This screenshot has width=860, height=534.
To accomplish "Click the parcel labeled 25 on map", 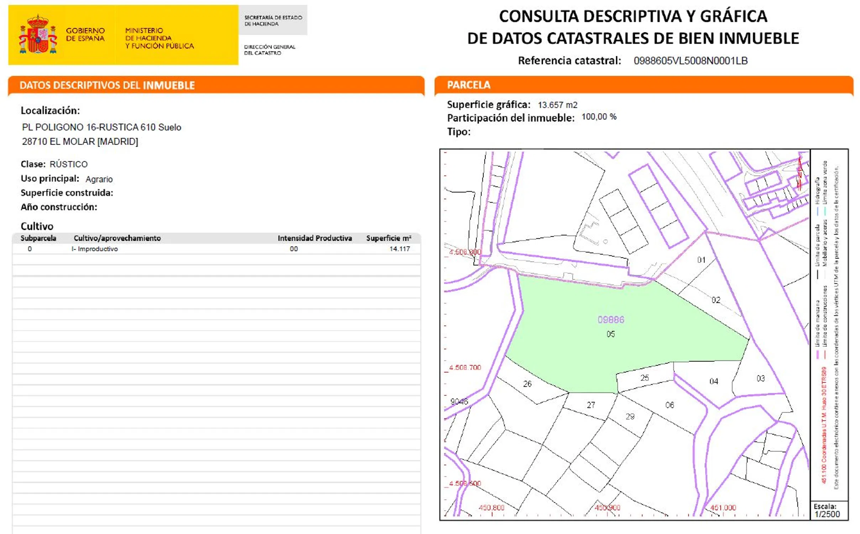I will pyautogui.click(x=644, y=378).
